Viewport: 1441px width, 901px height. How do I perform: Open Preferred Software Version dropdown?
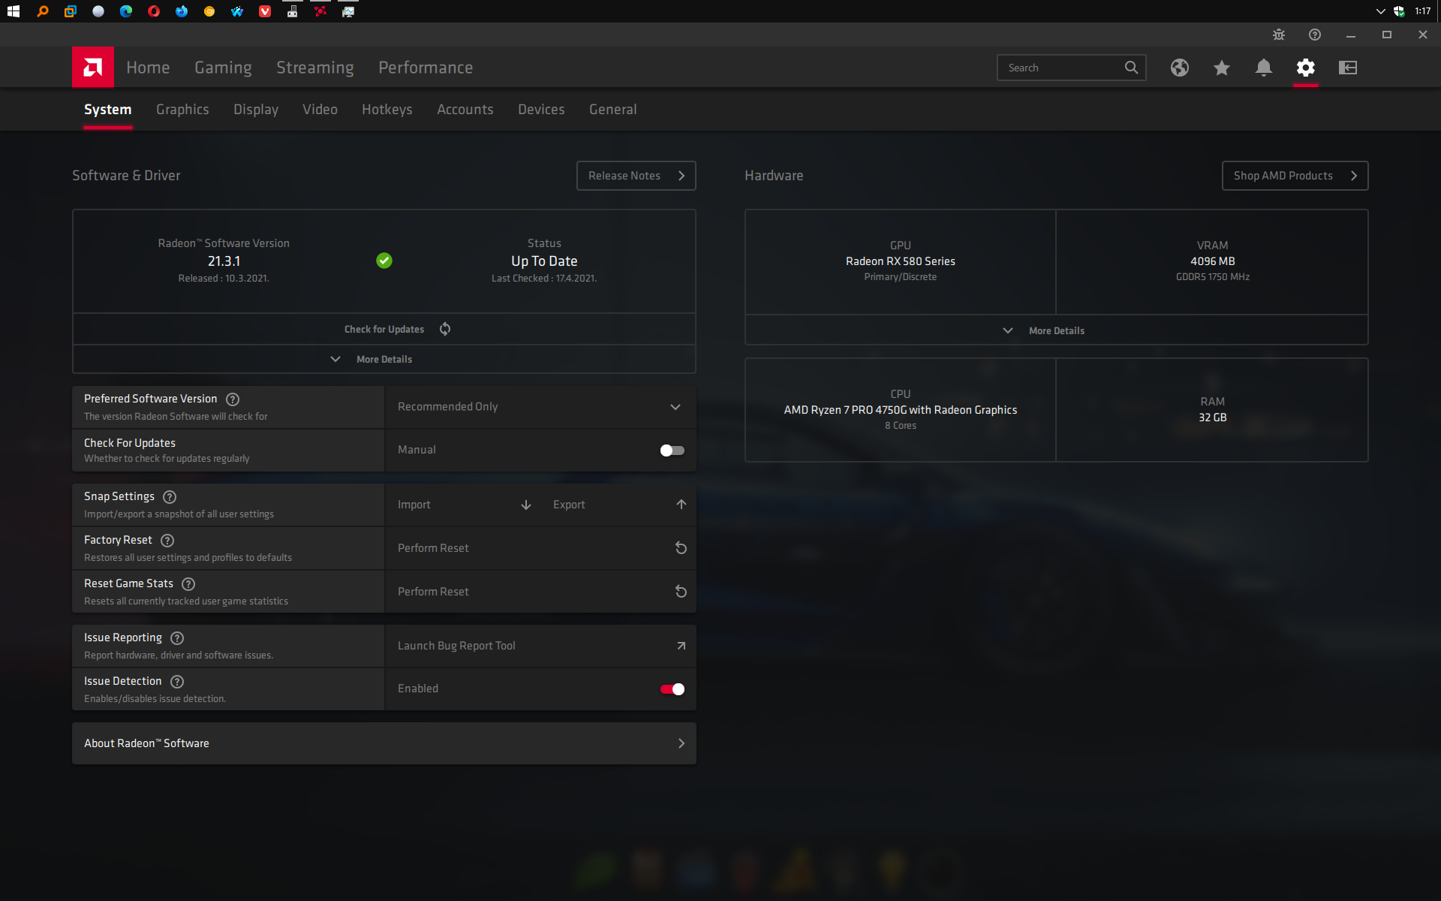point(540,407)
